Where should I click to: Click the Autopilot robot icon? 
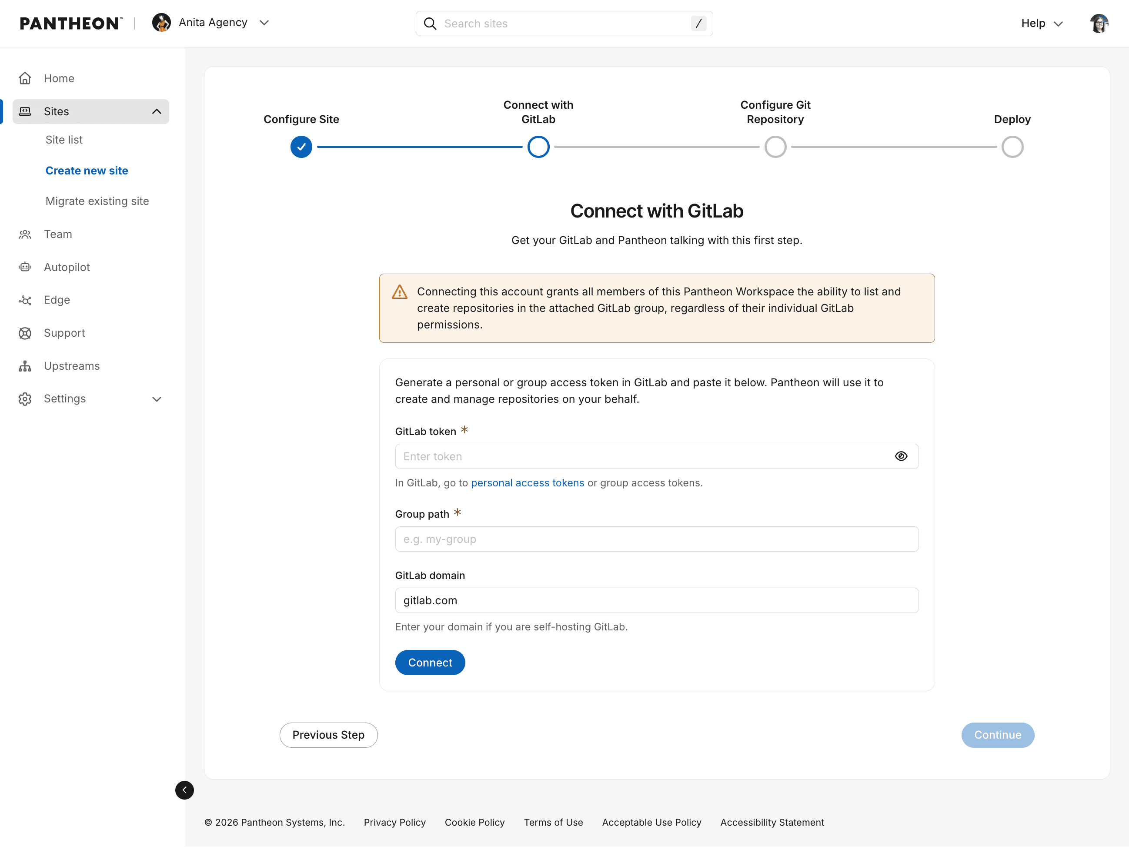pyautogui.click(x=25, y=267)
